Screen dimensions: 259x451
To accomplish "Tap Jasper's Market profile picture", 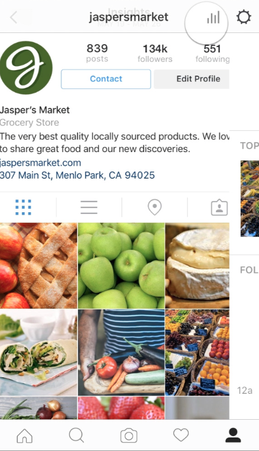I will click(x=26, y=68).
